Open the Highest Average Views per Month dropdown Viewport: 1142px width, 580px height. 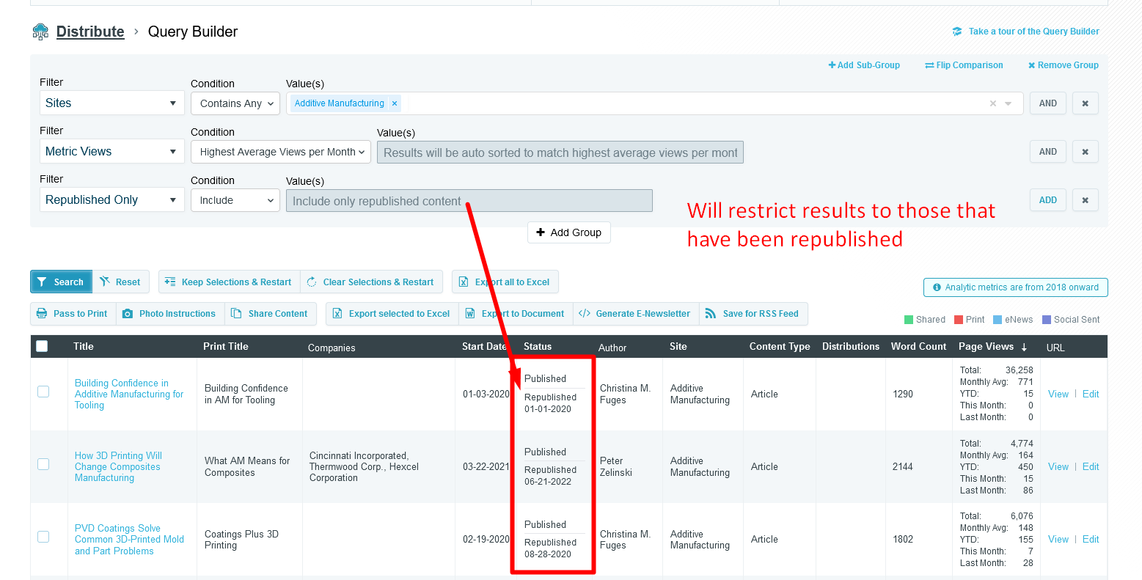pos(281,152)
